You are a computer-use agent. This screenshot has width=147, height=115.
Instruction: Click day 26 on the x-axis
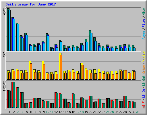pos(116,112)
